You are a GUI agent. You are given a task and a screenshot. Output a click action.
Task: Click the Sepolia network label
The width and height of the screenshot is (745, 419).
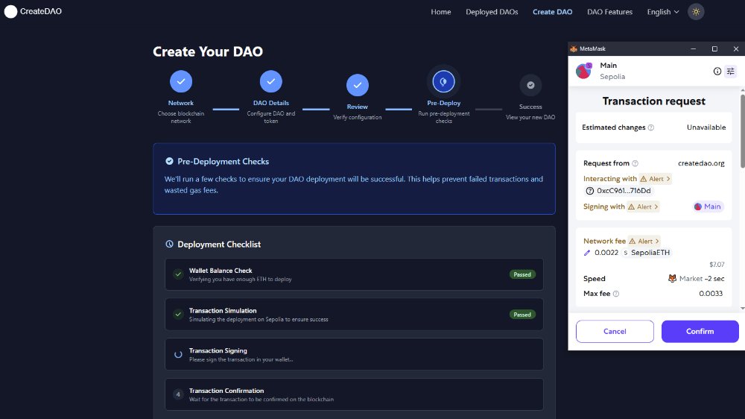coord(612,77)
